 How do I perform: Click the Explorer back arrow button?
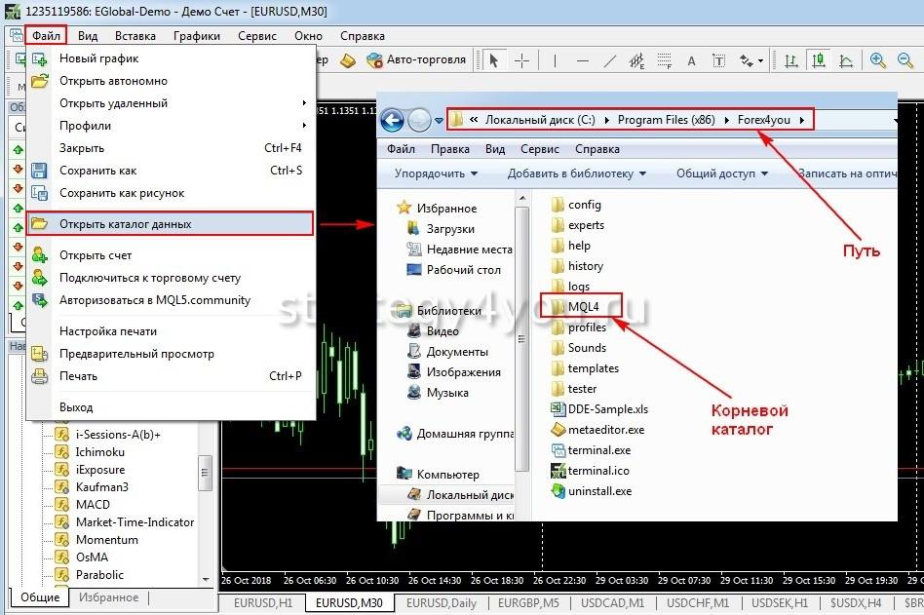coord(392,121)
